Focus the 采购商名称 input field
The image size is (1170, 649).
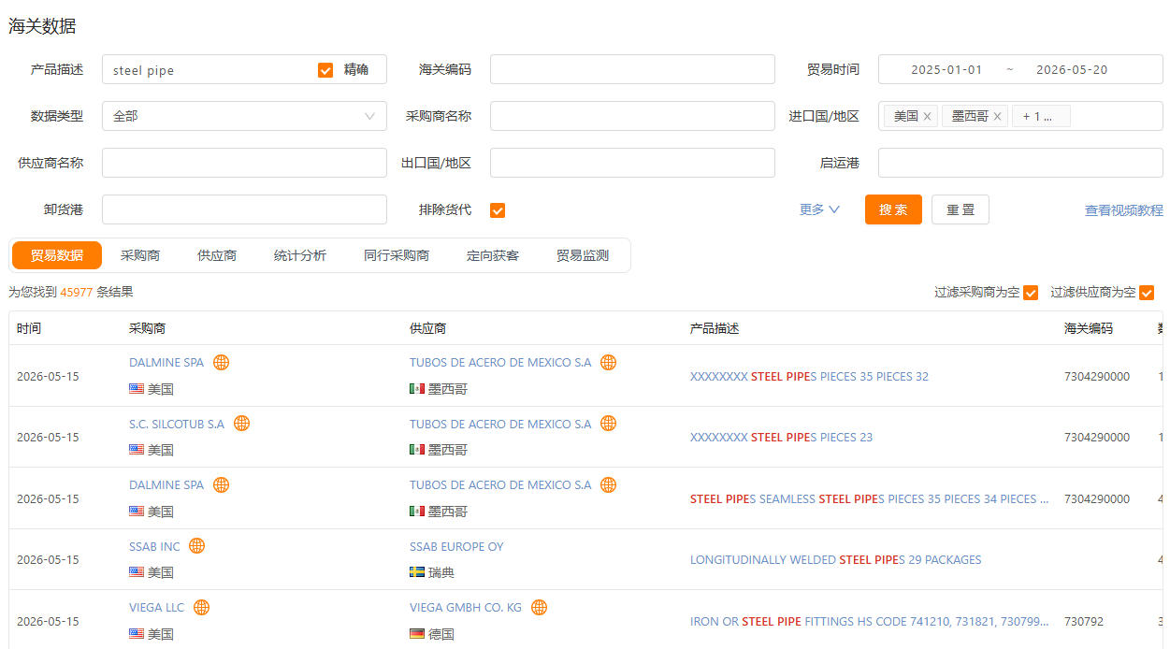click(x=632, y=116)
